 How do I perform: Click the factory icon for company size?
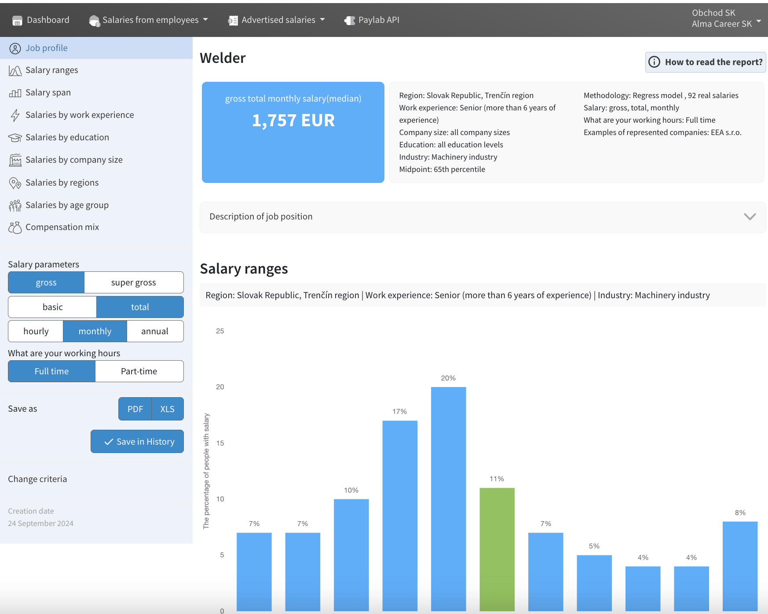15,160
